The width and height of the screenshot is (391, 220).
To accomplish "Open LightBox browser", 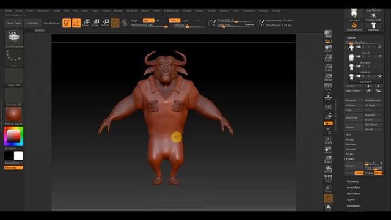I will tap(32, 23).
